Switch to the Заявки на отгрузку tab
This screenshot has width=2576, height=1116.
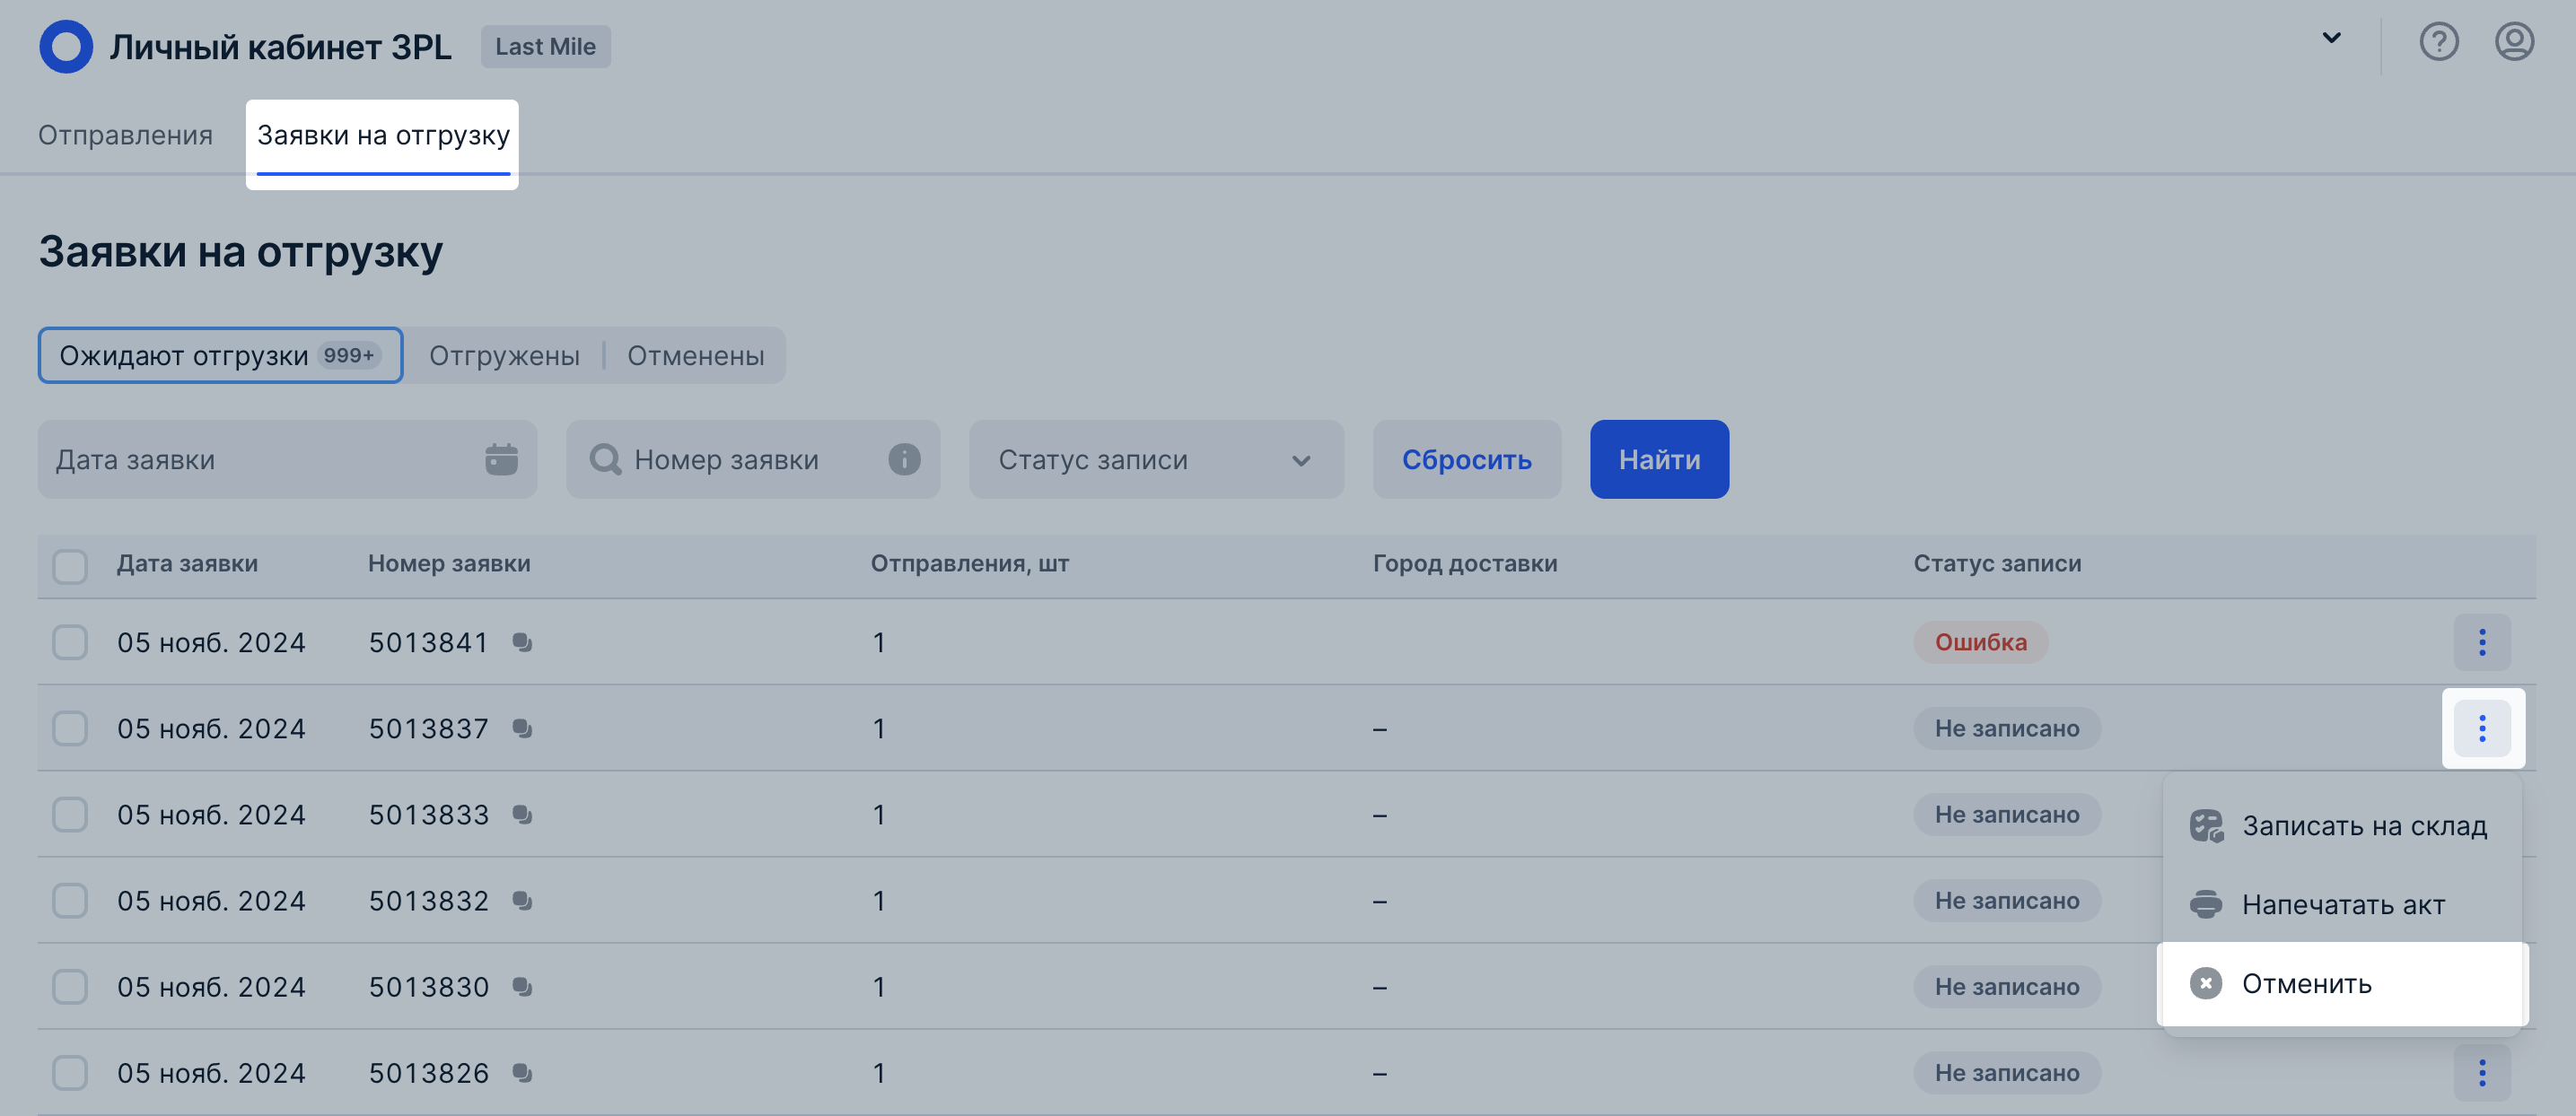pyautogui.click(x=383, y=135)
